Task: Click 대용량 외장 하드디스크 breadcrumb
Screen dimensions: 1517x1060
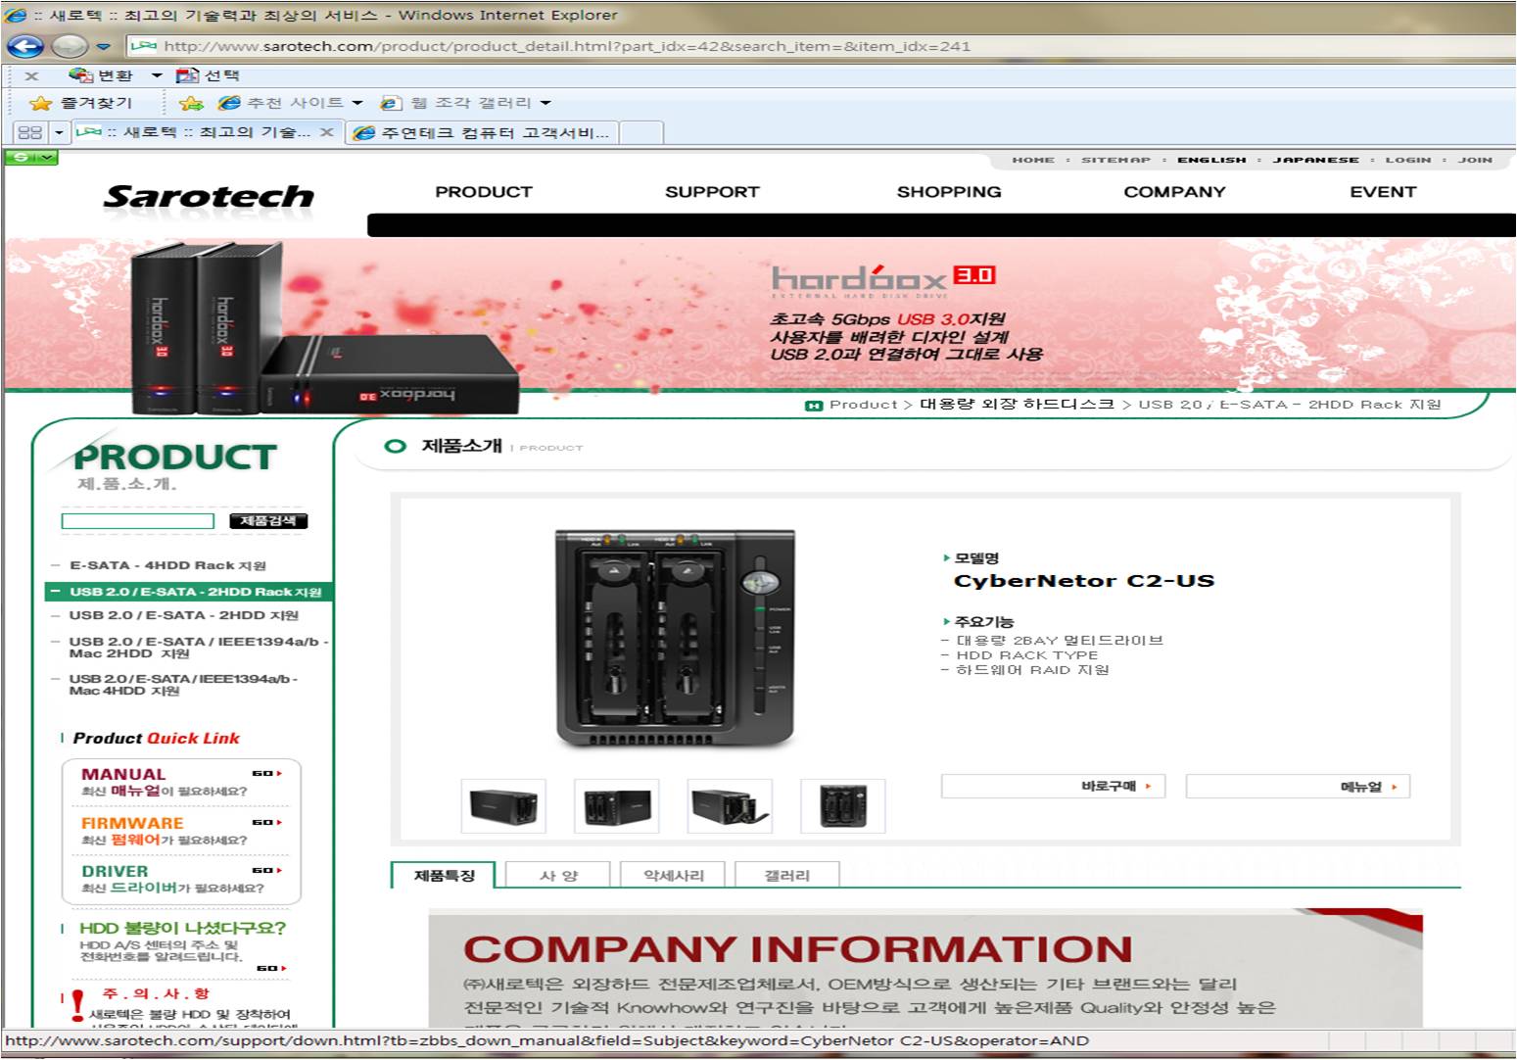Action: pos(1017,404)
